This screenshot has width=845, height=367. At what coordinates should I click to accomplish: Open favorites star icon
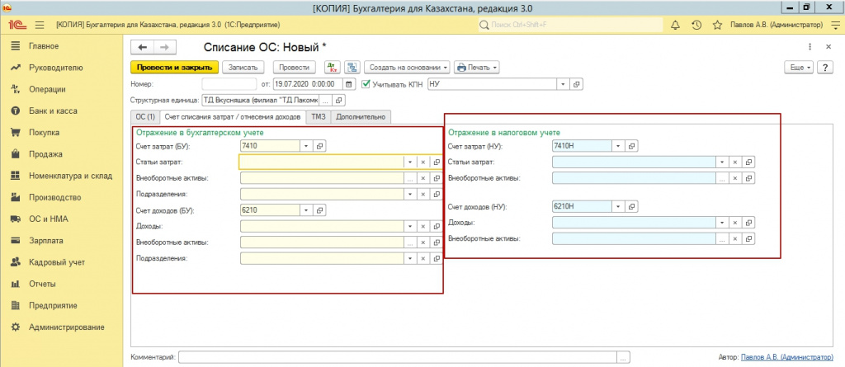pos(717,25)
